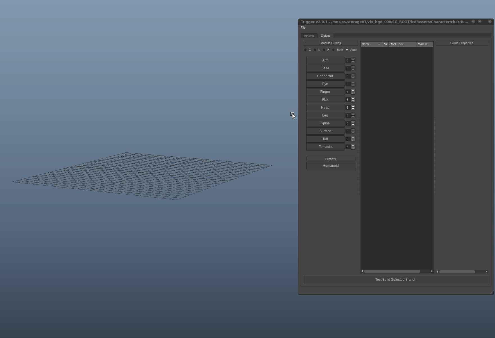Increase the Spine segment count
Viewport: 495px width, 338px height.
tap(353, 122)
